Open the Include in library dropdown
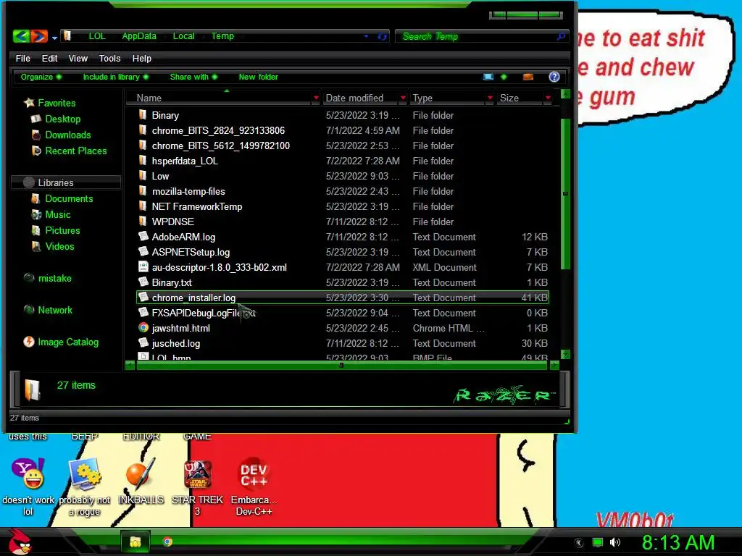Image resolution: width=742 pixels, height=556 pixels. click(115, 77)
